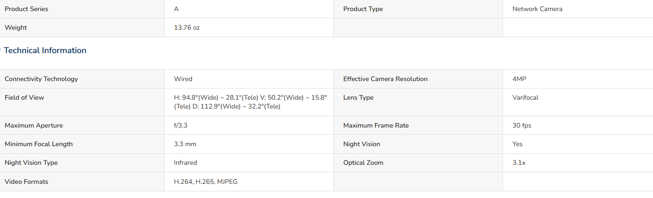
Task: Click the Effective Camera Resolution label
Action: tap(385, 79)
